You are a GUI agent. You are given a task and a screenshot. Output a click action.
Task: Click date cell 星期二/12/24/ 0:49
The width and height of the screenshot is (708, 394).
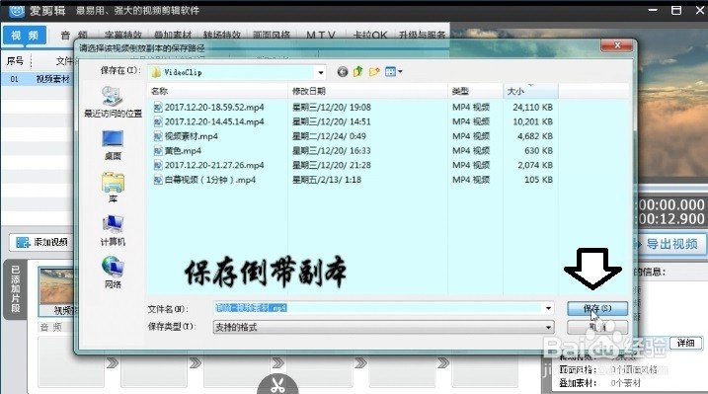pos(329,136)
